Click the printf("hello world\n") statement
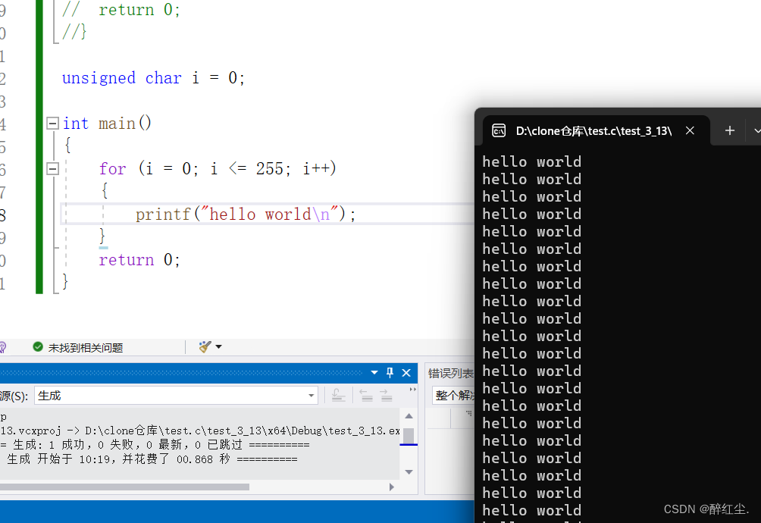 pos(246,215)
